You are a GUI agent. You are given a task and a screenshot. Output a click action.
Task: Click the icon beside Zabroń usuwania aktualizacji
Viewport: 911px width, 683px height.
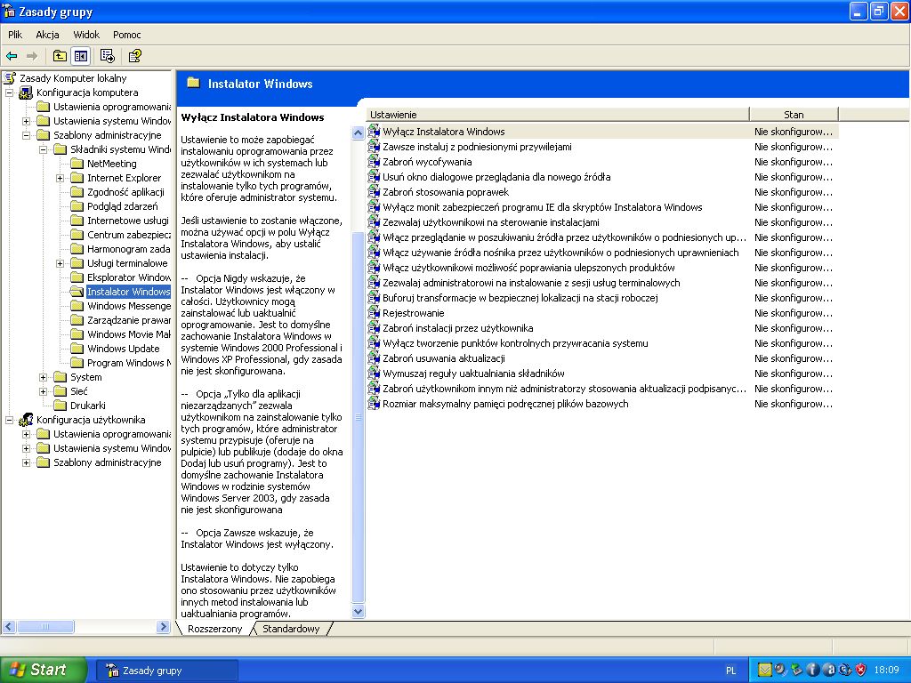[x=374, y=358]
